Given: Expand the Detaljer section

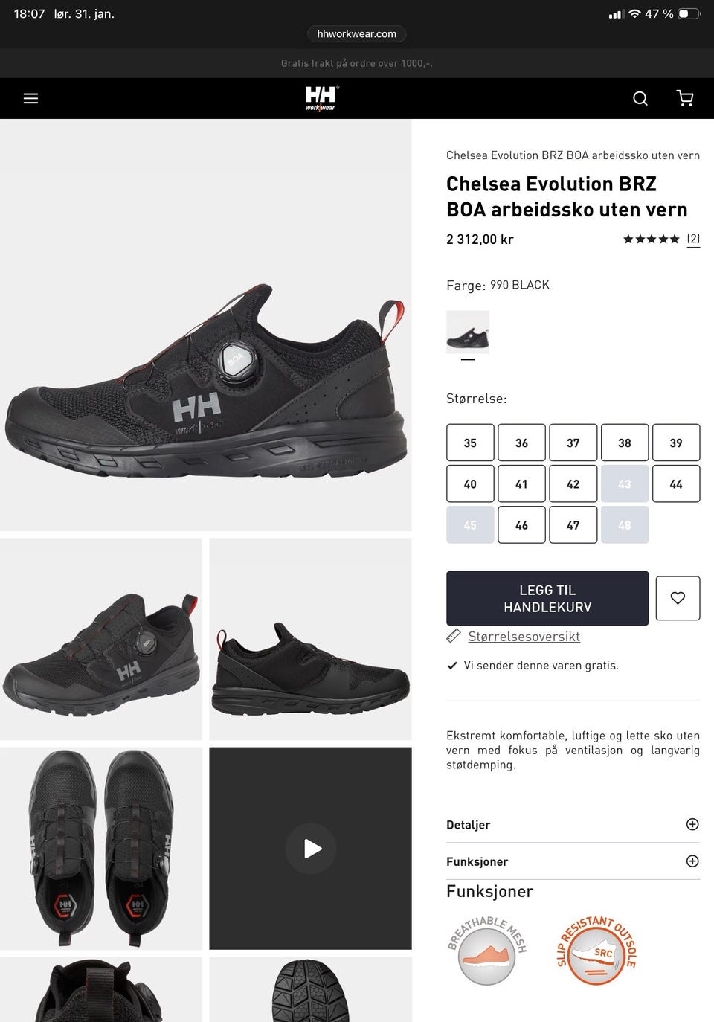Looking at the screenshot, I should [x=573, y=825].
